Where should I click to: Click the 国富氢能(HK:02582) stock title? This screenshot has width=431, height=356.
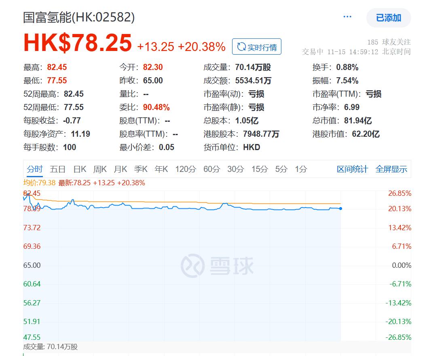tap(79, 17)
